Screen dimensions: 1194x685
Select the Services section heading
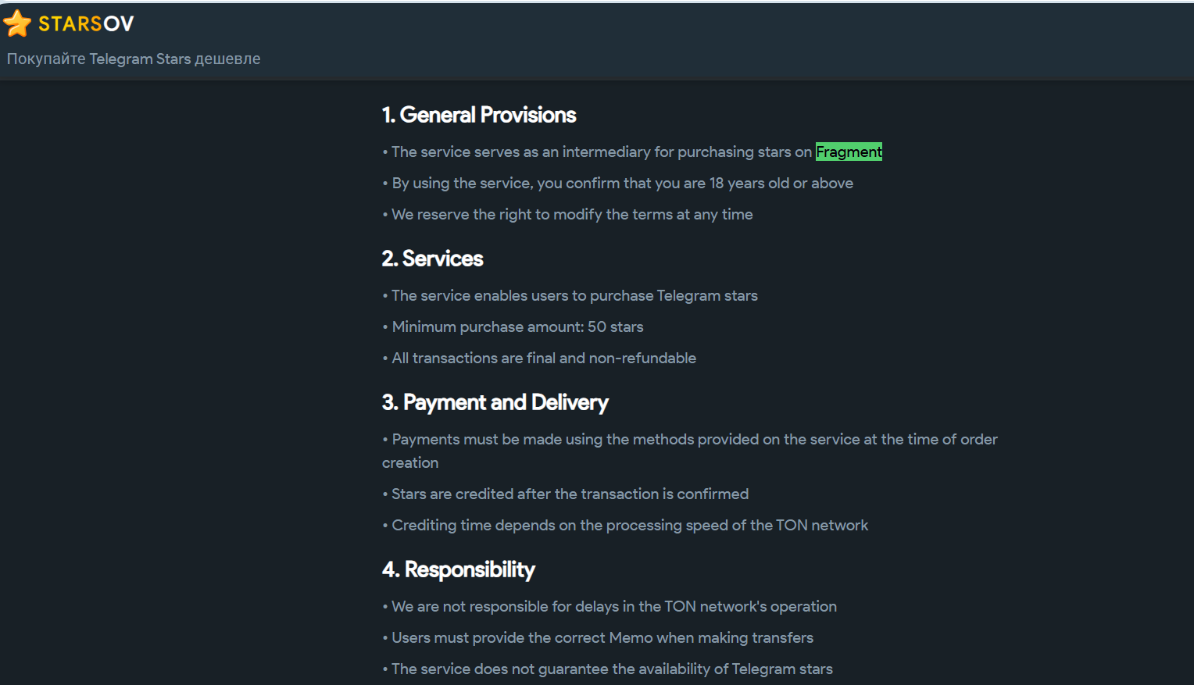[433, 259]
